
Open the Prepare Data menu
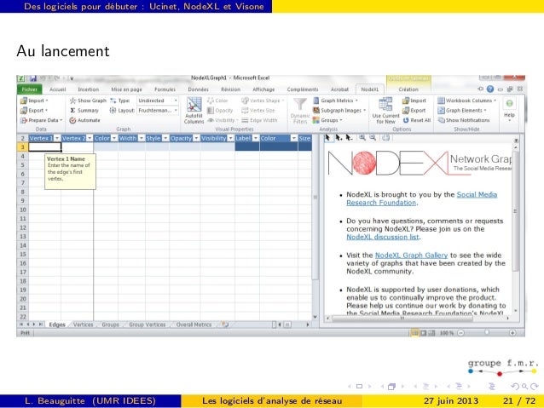(x=41, y=120)
